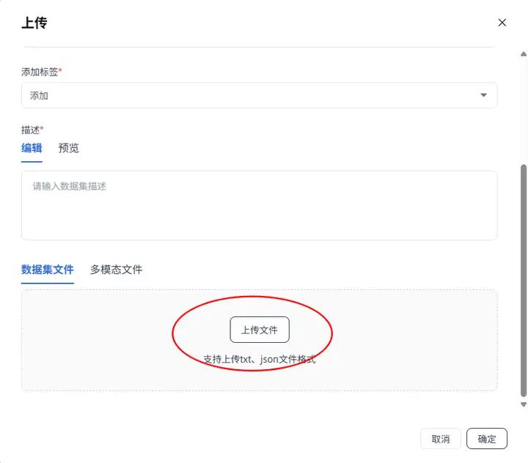
Task: Click the 描述 field label
Action: (x=32, y=130)
